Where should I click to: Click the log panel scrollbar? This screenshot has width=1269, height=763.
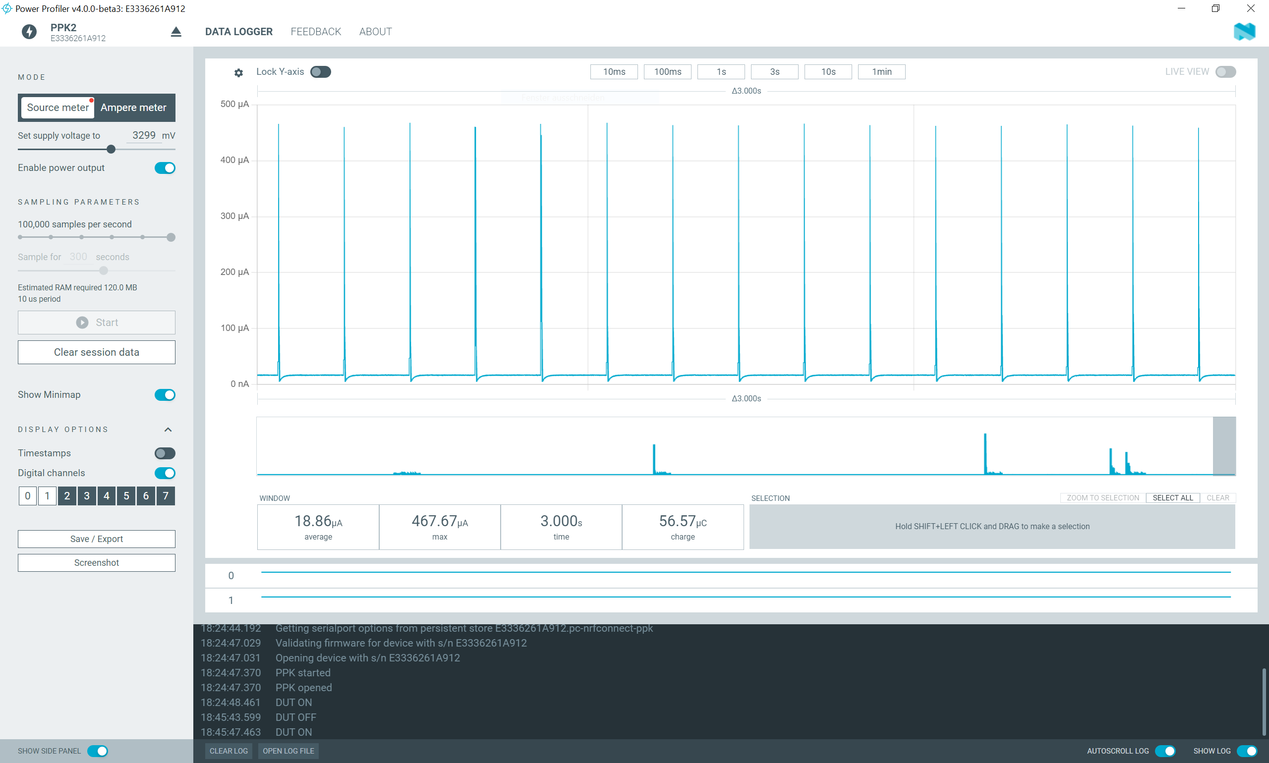(x=1264, y=702)
